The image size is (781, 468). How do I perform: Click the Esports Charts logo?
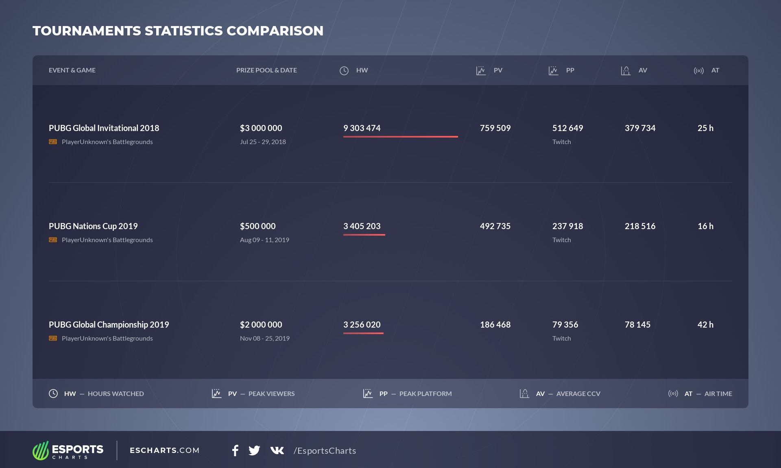point(68,451)
